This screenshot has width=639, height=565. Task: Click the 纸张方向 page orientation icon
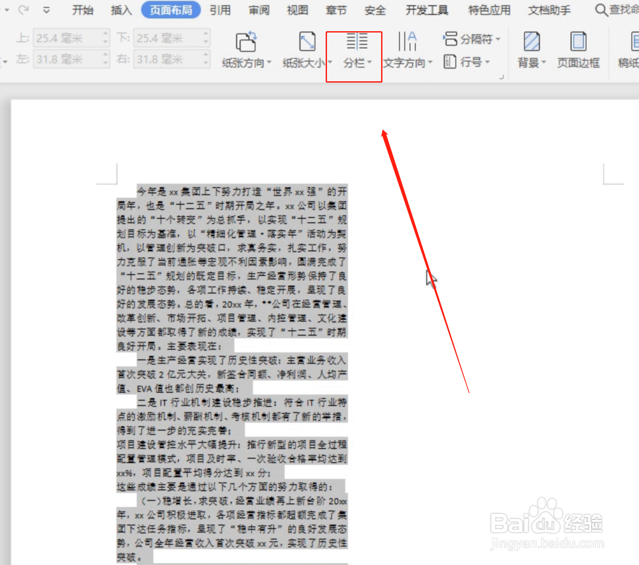(x=246, y=42)
